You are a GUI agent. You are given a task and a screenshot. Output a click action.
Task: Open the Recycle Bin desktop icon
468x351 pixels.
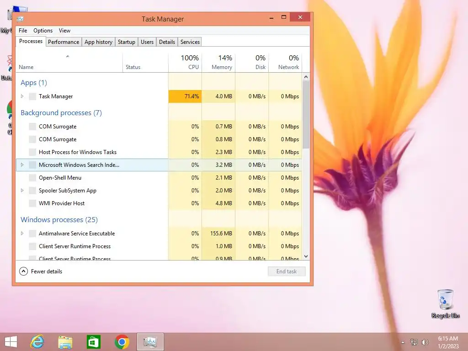(445, 303)
